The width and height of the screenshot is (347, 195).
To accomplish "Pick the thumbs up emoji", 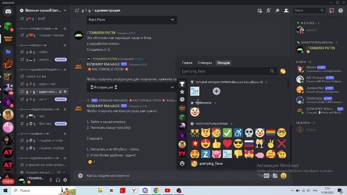I will (216, 144).
